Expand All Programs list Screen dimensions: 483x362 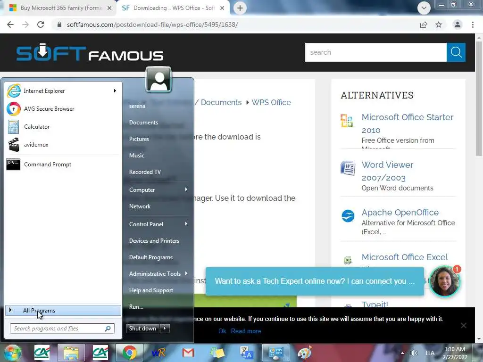point(63,311)
